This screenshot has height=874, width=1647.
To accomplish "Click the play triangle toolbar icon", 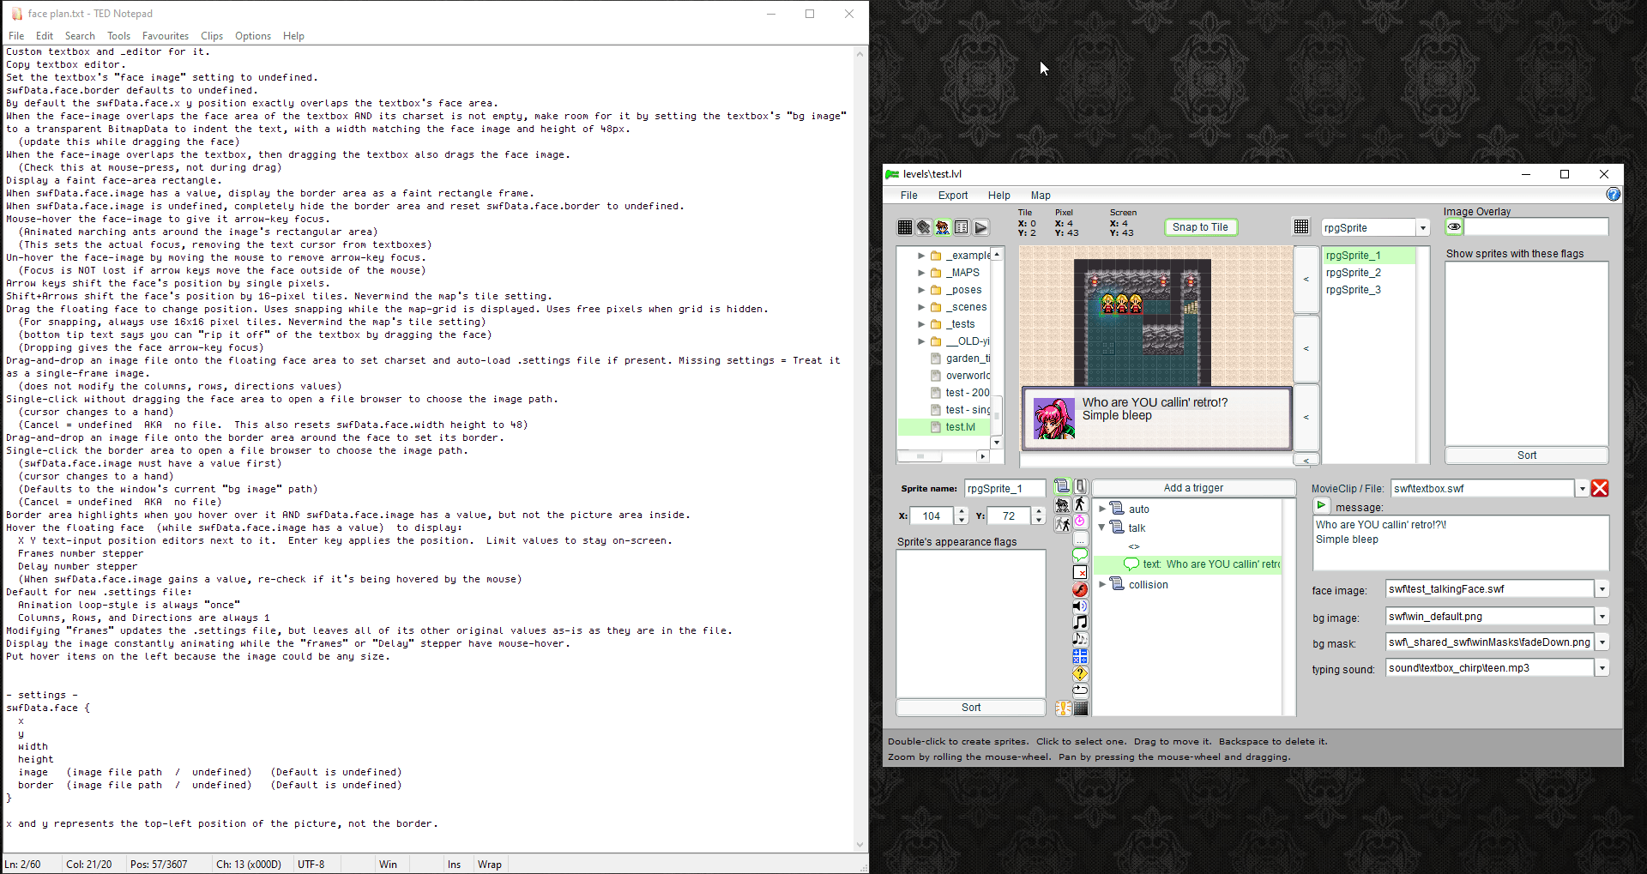I will click(980, 227).
